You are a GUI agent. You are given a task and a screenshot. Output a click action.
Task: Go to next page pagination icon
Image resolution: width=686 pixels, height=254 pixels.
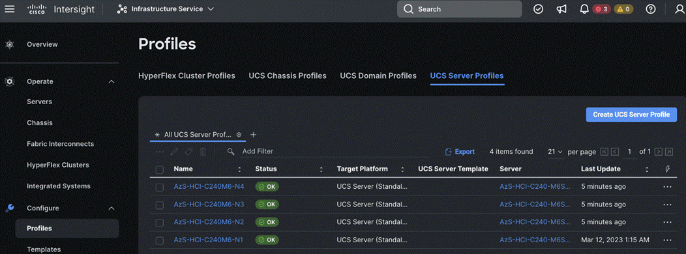click(659, 152)
